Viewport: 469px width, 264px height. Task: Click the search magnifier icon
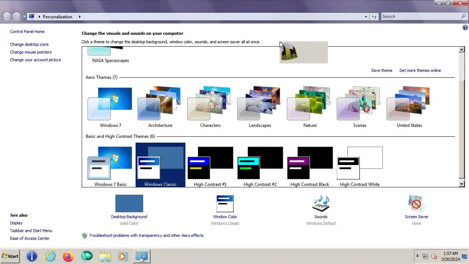(x=464, y=16)
